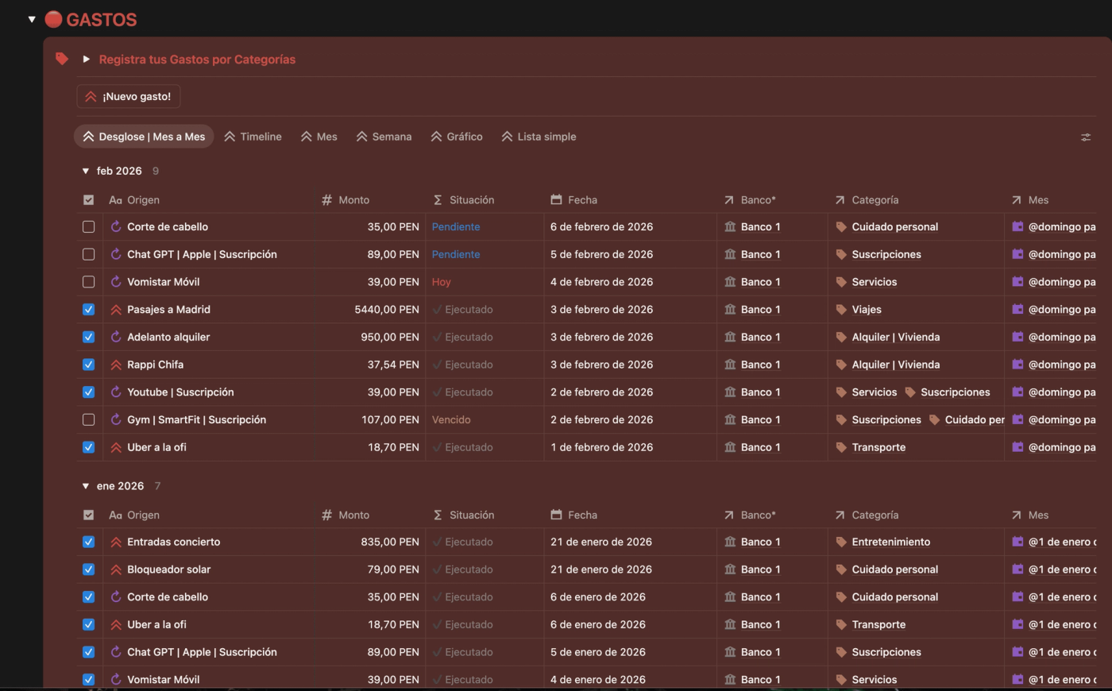
Task: Click the 5440,00 PEN amount cell
Action: click(387, 310)
